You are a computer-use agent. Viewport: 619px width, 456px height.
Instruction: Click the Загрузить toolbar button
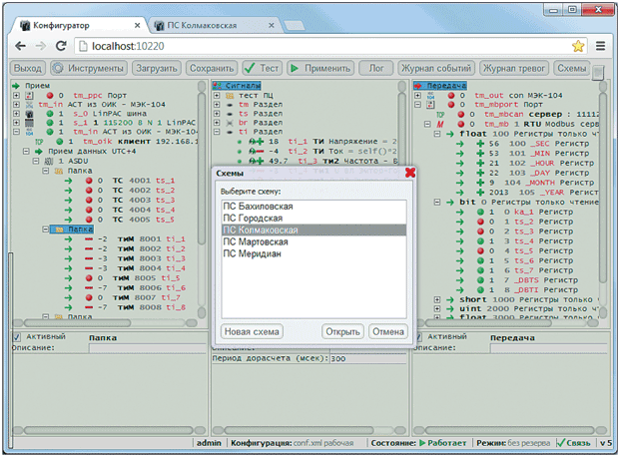tap(157, 68)
